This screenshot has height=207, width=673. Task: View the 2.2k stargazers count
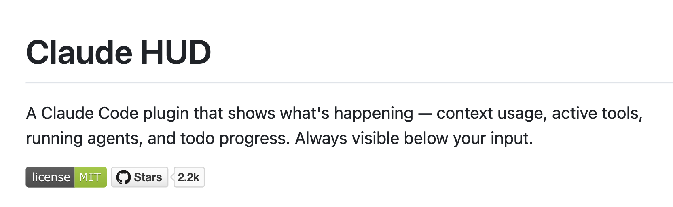pyautogui.click(x=189, y=177)
